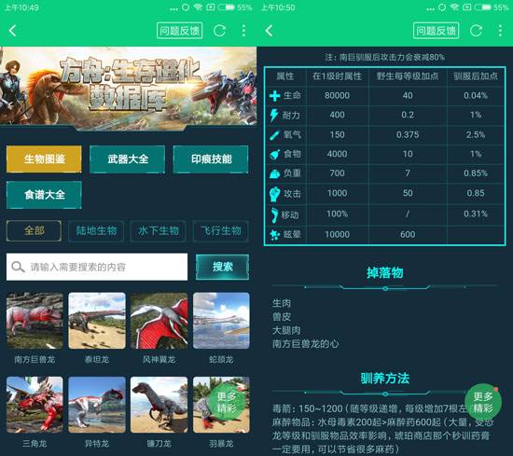Open the 泰坦龙 creature thumbnail

click(x=97, y=321)
